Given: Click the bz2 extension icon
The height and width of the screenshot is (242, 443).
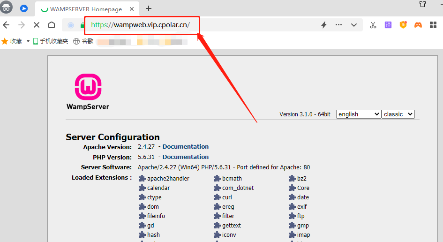Looking at the screenshot, I should point(293,178).
